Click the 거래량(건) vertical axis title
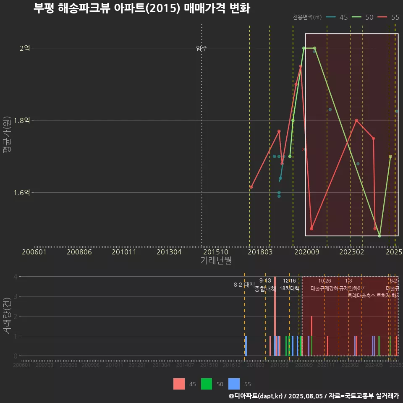This screenshot has height=403, width=403. (7, 316)
